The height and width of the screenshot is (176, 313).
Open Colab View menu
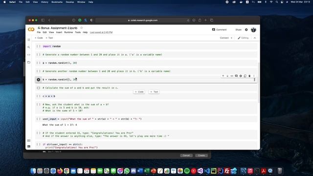(x=51, y=32)
